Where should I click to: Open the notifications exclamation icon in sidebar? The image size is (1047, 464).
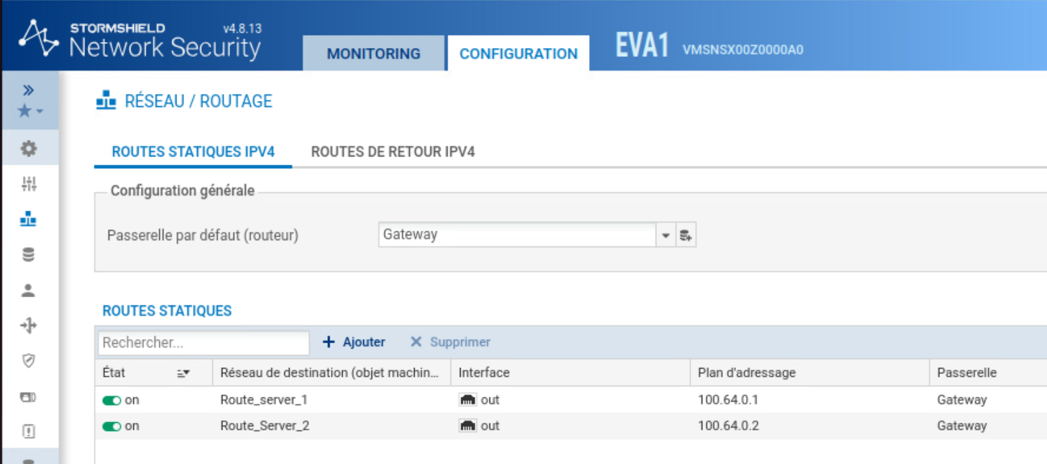click(x=29, y=431)
